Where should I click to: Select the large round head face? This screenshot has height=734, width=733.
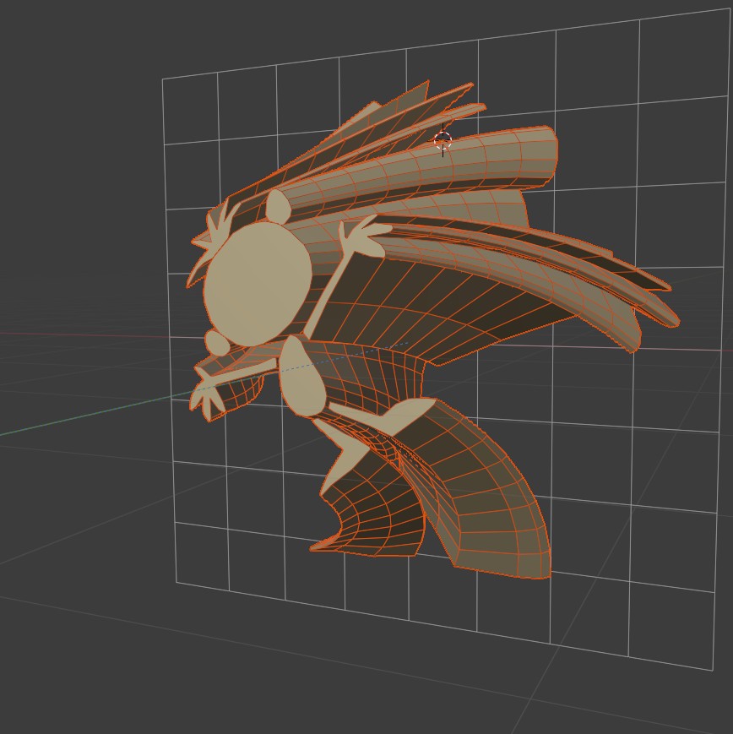(255, 284)
